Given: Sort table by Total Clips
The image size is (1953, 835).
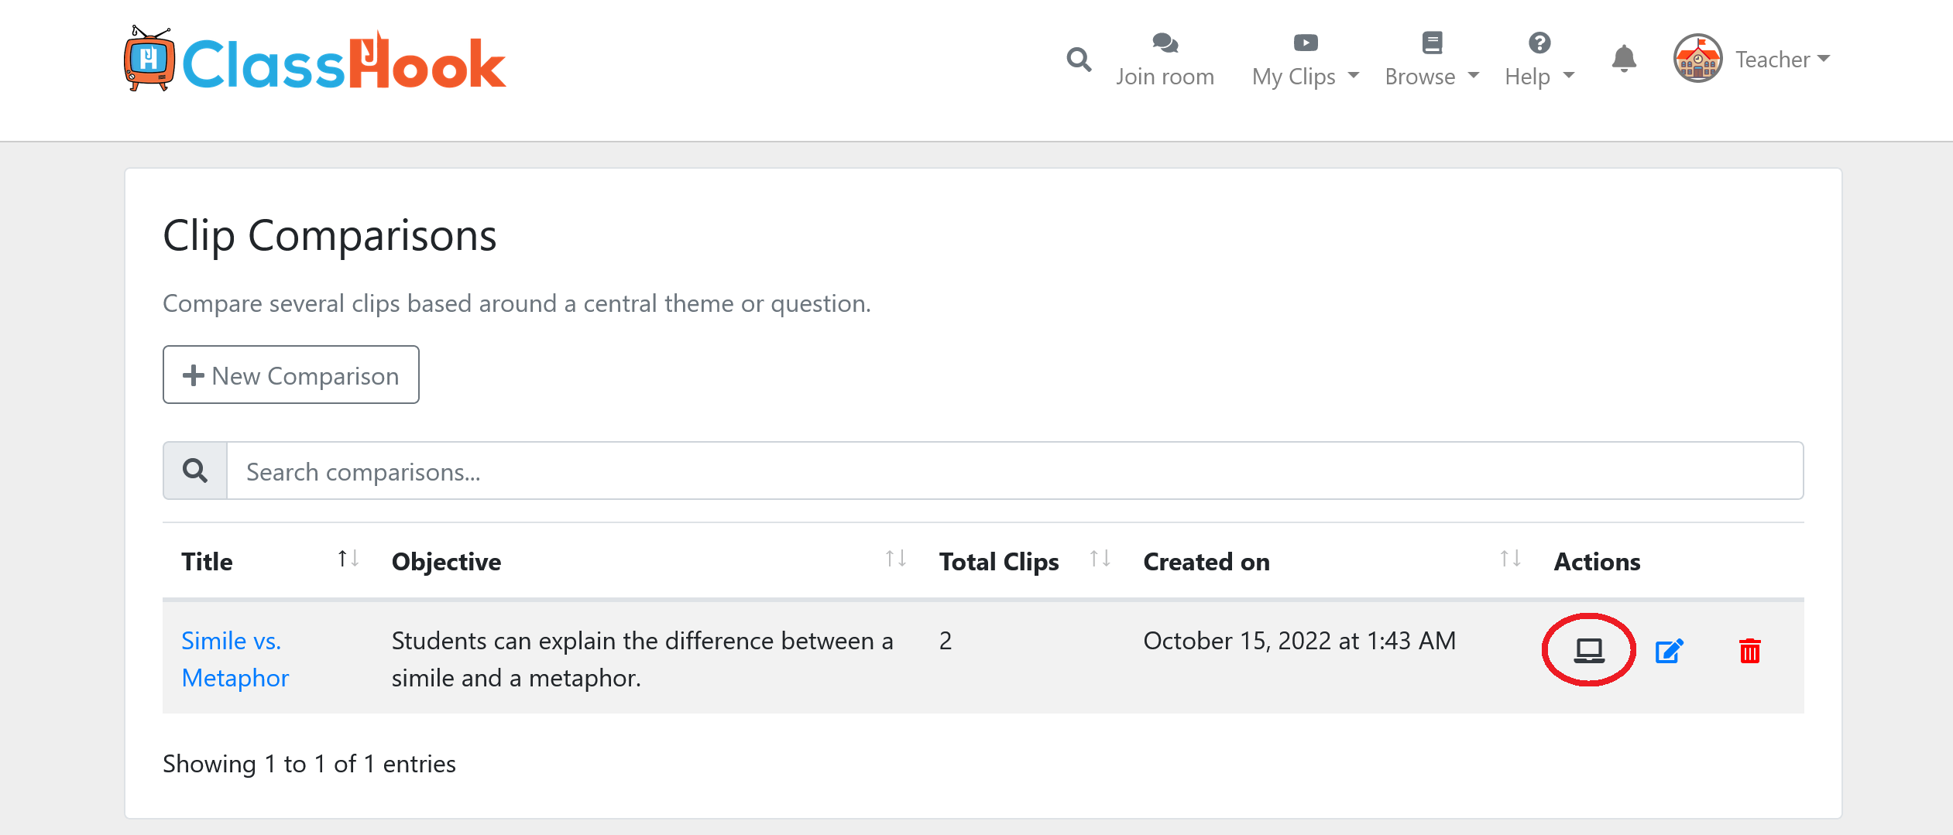Looking at the screenshot, I should pos(1100,558).
